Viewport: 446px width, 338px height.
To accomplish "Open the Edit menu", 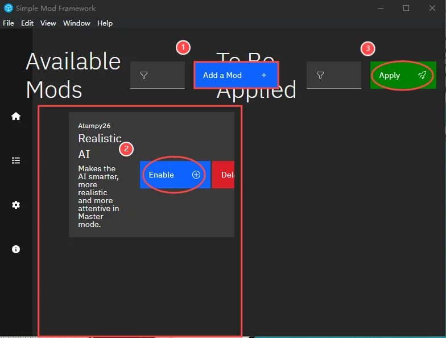I will click(x=27, y=23).
